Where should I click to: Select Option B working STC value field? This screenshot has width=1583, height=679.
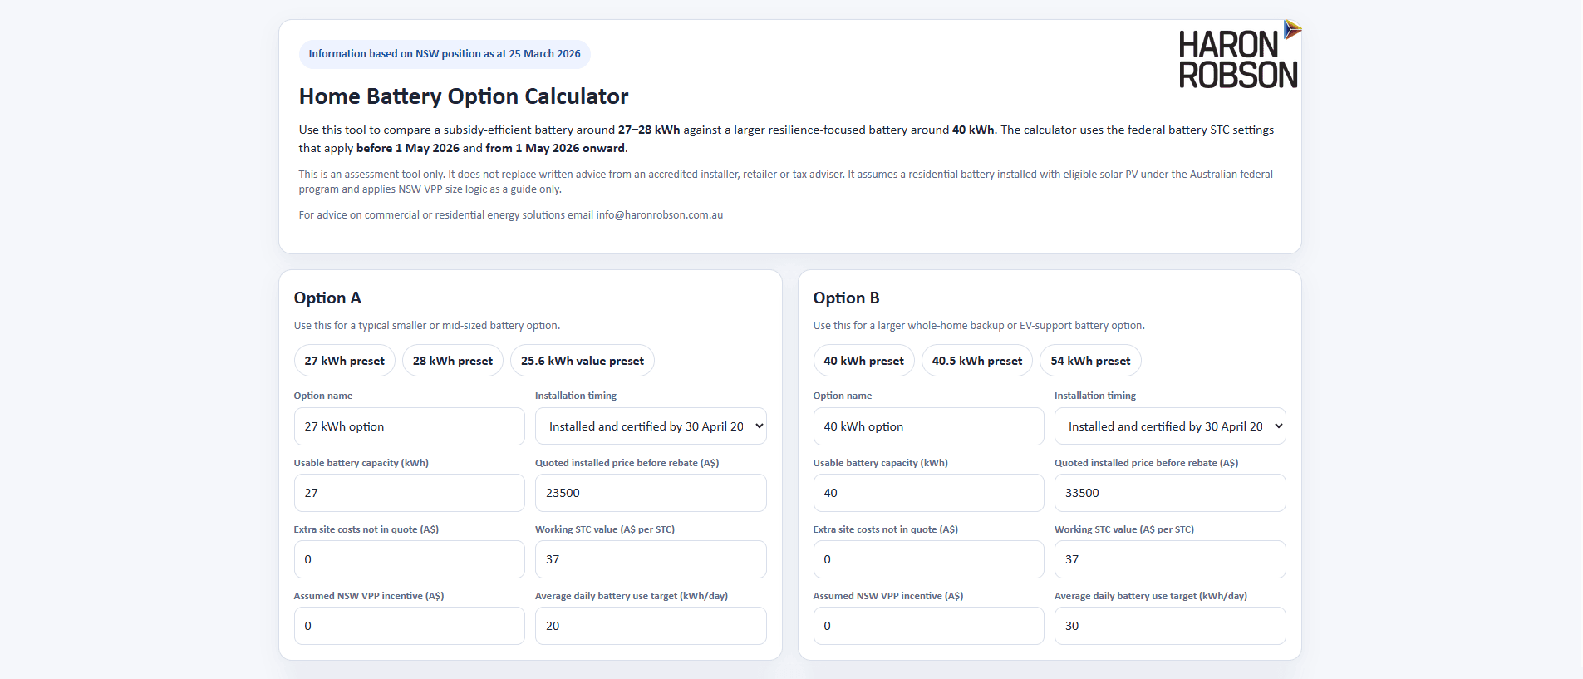tap(1169, 559)
